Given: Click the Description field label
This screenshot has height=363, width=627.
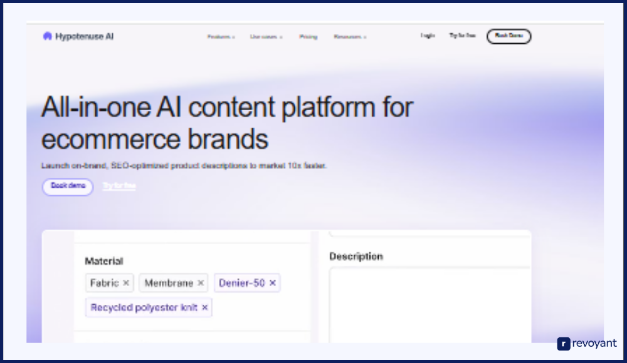Looking at the screenshot, I should click(356, 256).
